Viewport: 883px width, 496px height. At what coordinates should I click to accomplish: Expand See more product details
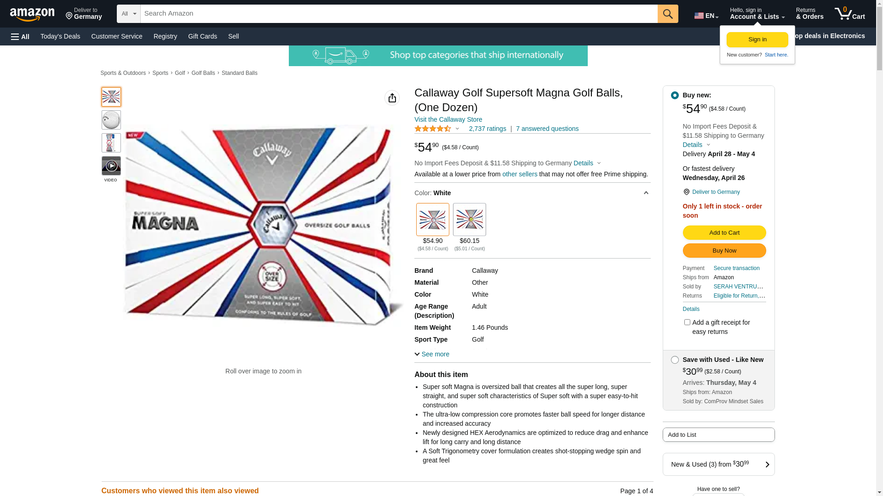coord(432,354)
